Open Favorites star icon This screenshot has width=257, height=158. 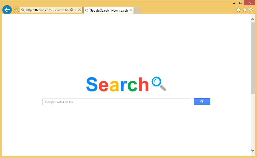tap(245, 10)
